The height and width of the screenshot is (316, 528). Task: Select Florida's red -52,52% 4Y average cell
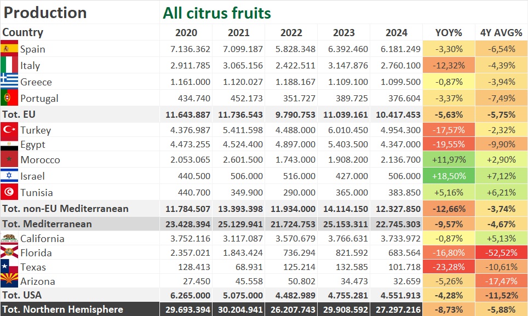pyautogui.click(x=501, y=252)
